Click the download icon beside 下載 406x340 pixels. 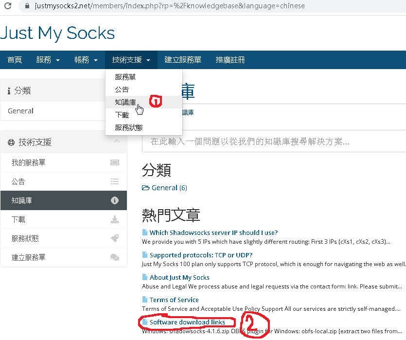click(x=115, y=219)
